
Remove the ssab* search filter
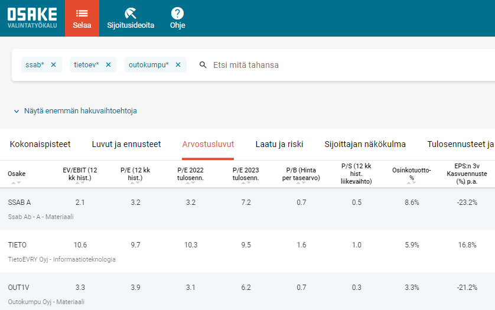pos(53,65)
